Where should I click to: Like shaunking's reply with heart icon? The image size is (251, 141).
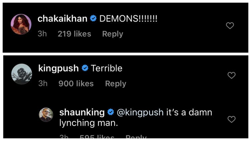point(231,119)
